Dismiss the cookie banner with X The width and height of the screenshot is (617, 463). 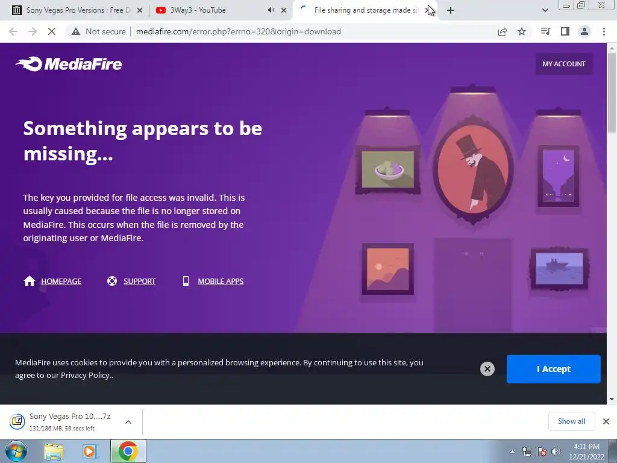[487, 369]
